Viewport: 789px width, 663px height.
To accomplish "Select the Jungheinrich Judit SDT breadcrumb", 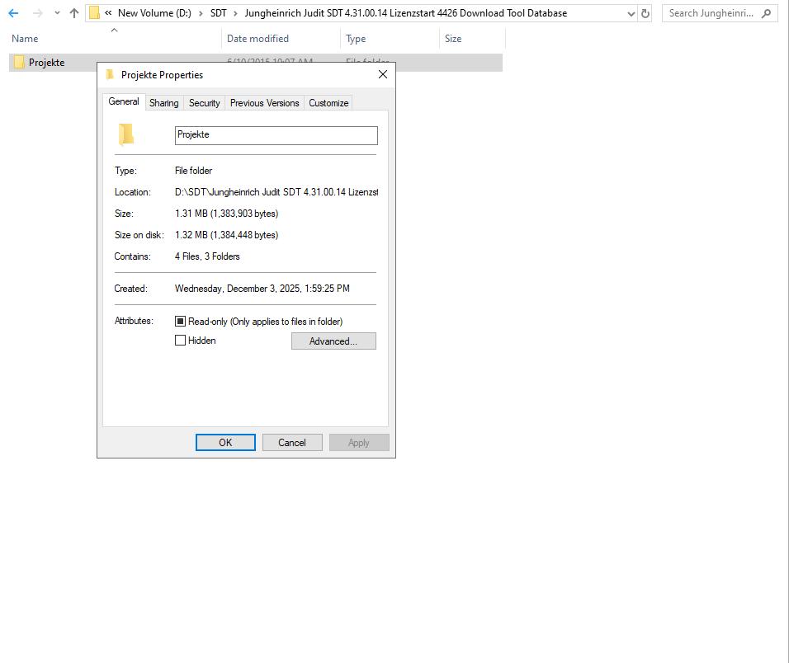I will tap(405, 13).
